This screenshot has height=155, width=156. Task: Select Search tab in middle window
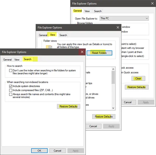click(63, 35)
